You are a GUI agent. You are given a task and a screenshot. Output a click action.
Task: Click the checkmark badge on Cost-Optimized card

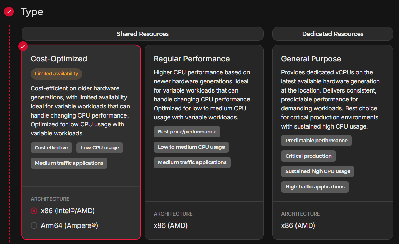click(23, 46)
